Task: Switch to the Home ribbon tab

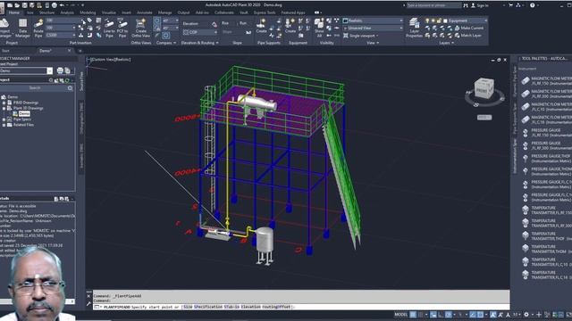Action: 14,12
